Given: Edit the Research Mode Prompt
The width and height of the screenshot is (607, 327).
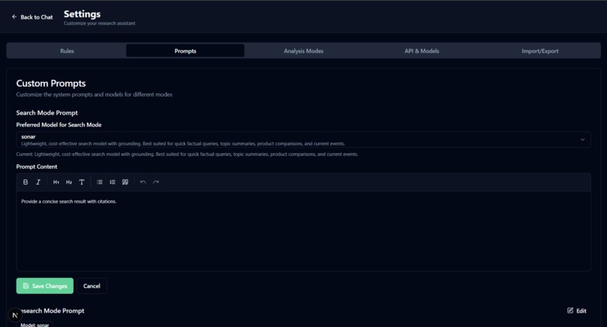Looking at the screenshot, I should tap(577, 310).
